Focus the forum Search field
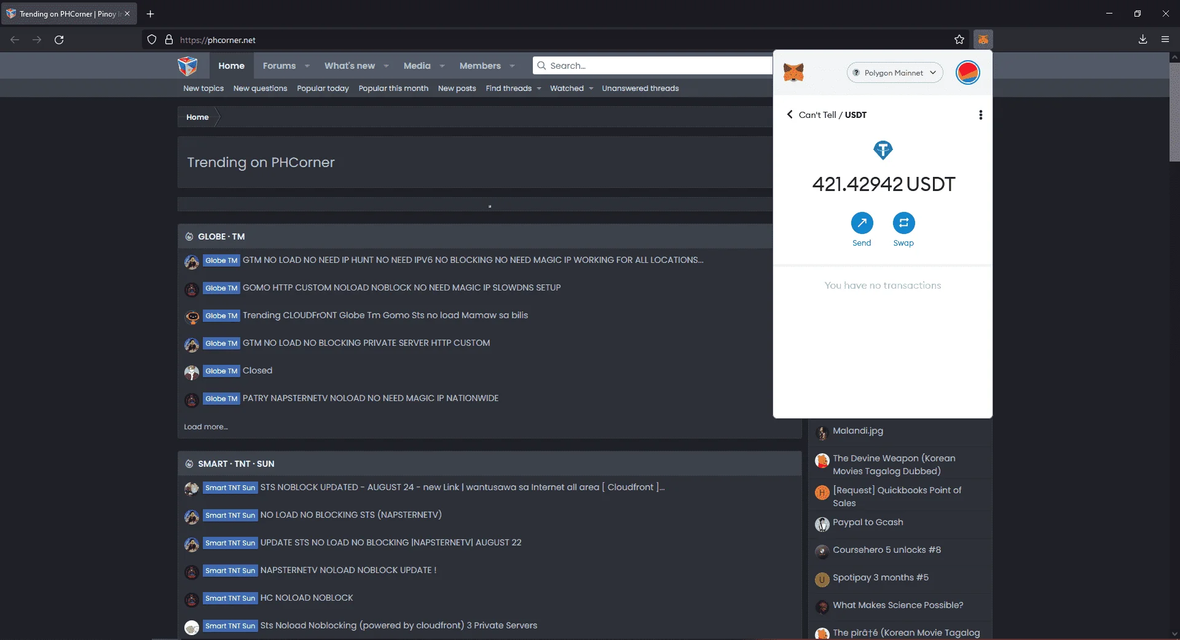 click(x=653, y=65)
